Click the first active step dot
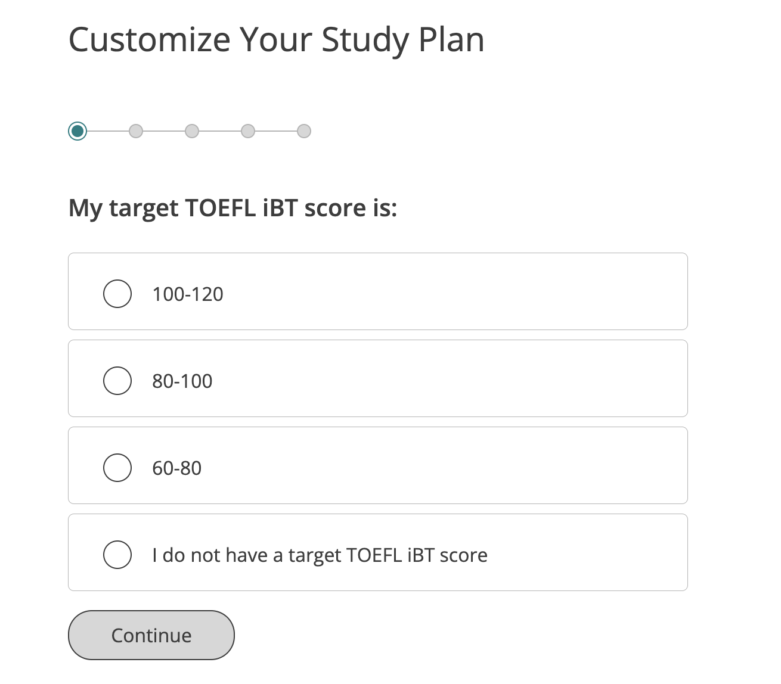This screenshot has height=684, width=781. tap(78, 131)
